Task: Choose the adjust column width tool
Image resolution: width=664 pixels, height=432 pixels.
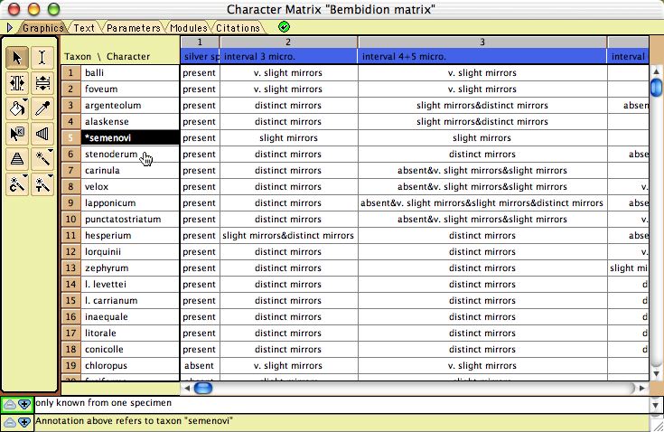Action: pos(16,83)
